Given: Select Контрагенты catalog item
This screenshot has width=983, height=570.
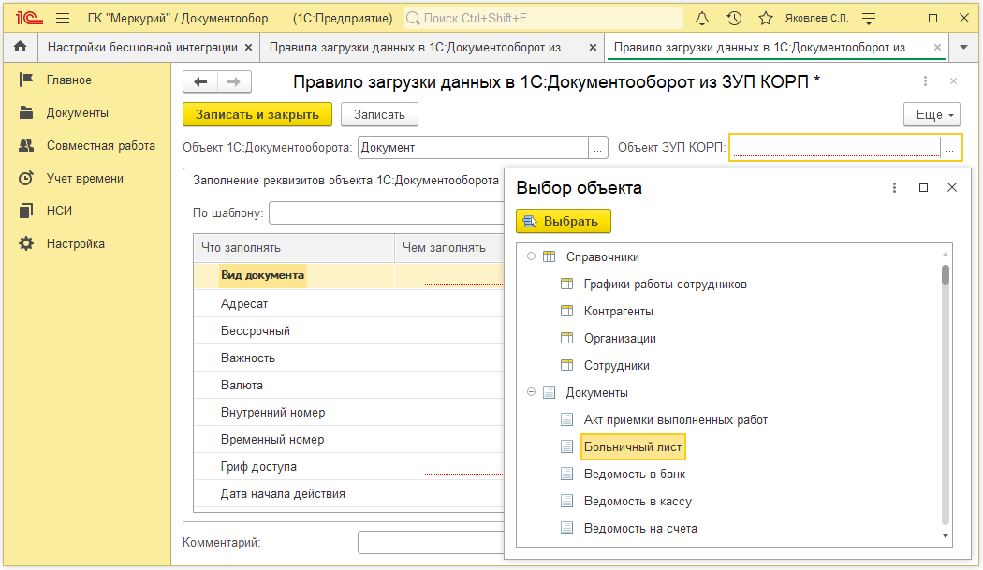Looking at the screenshot, I should [x=618, y=311].
